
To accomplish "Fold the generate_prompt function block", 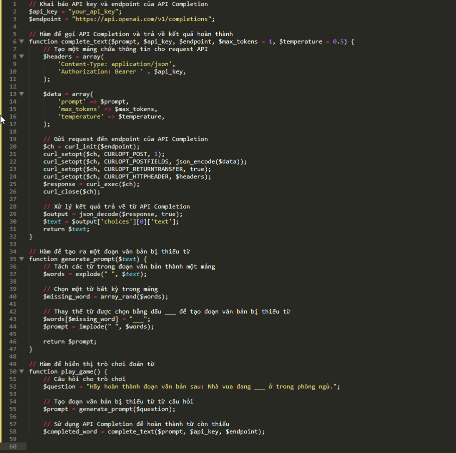I will 22,259.
